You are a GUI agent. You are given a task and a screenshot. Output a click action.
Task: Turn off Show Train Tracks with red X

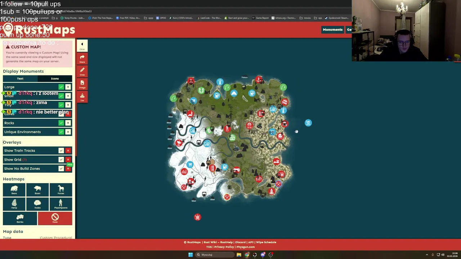[68, 151]
